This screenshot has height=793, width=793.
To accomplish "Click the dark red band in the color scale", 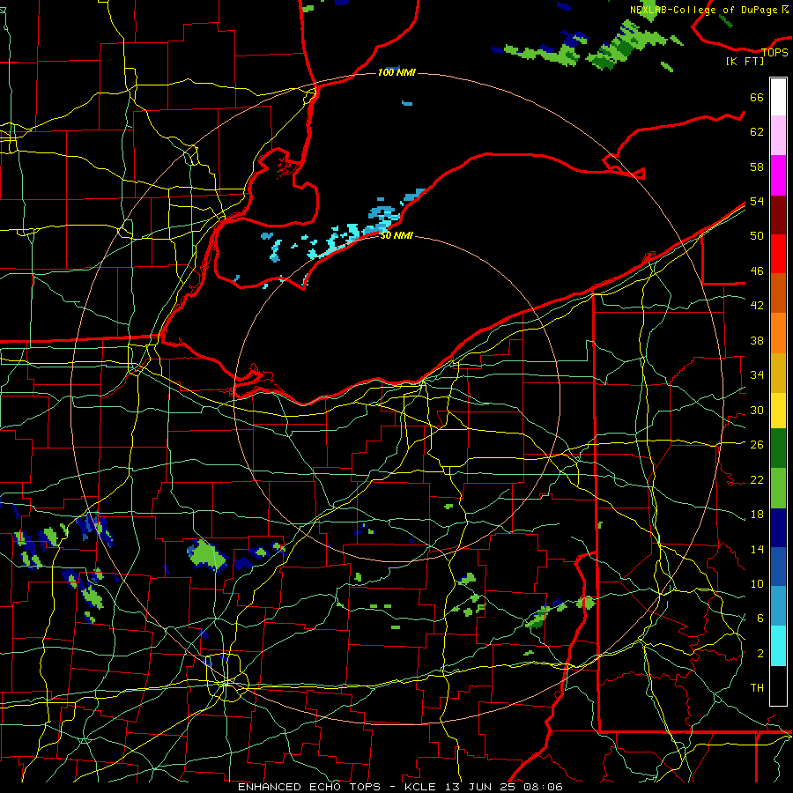I will (x=778, y=215).
